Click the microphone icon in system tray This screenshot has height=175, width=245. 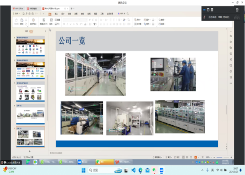pyautogui.click(x=208, y=170)
